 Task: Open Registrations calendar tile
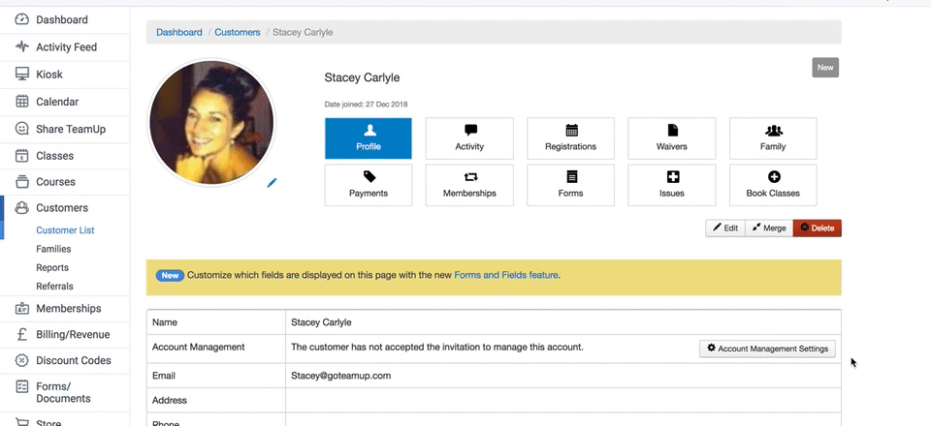tap(570, 138)
